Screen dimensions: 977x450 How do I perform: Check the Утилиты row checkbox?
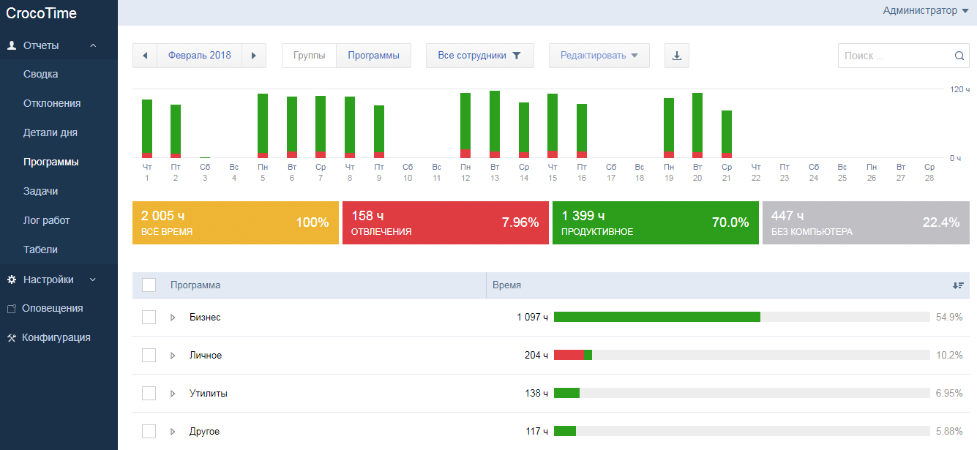point(149,394)
